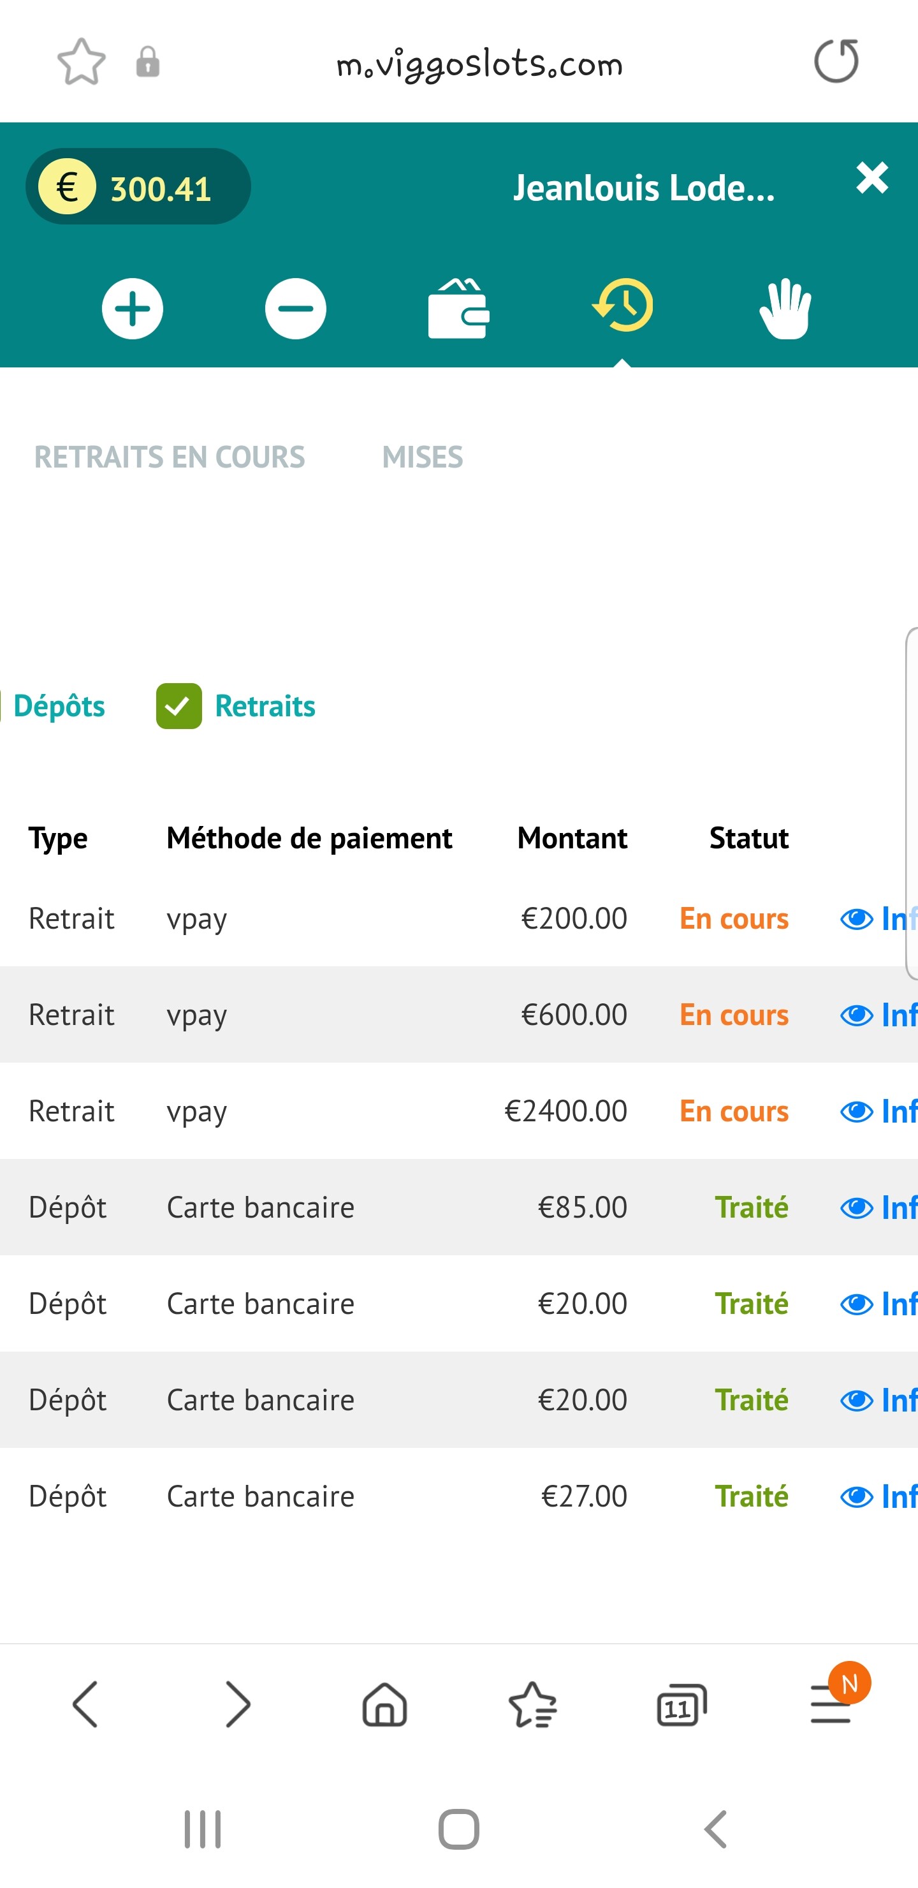Reload the page with the refresh icon

coord(836,62)
